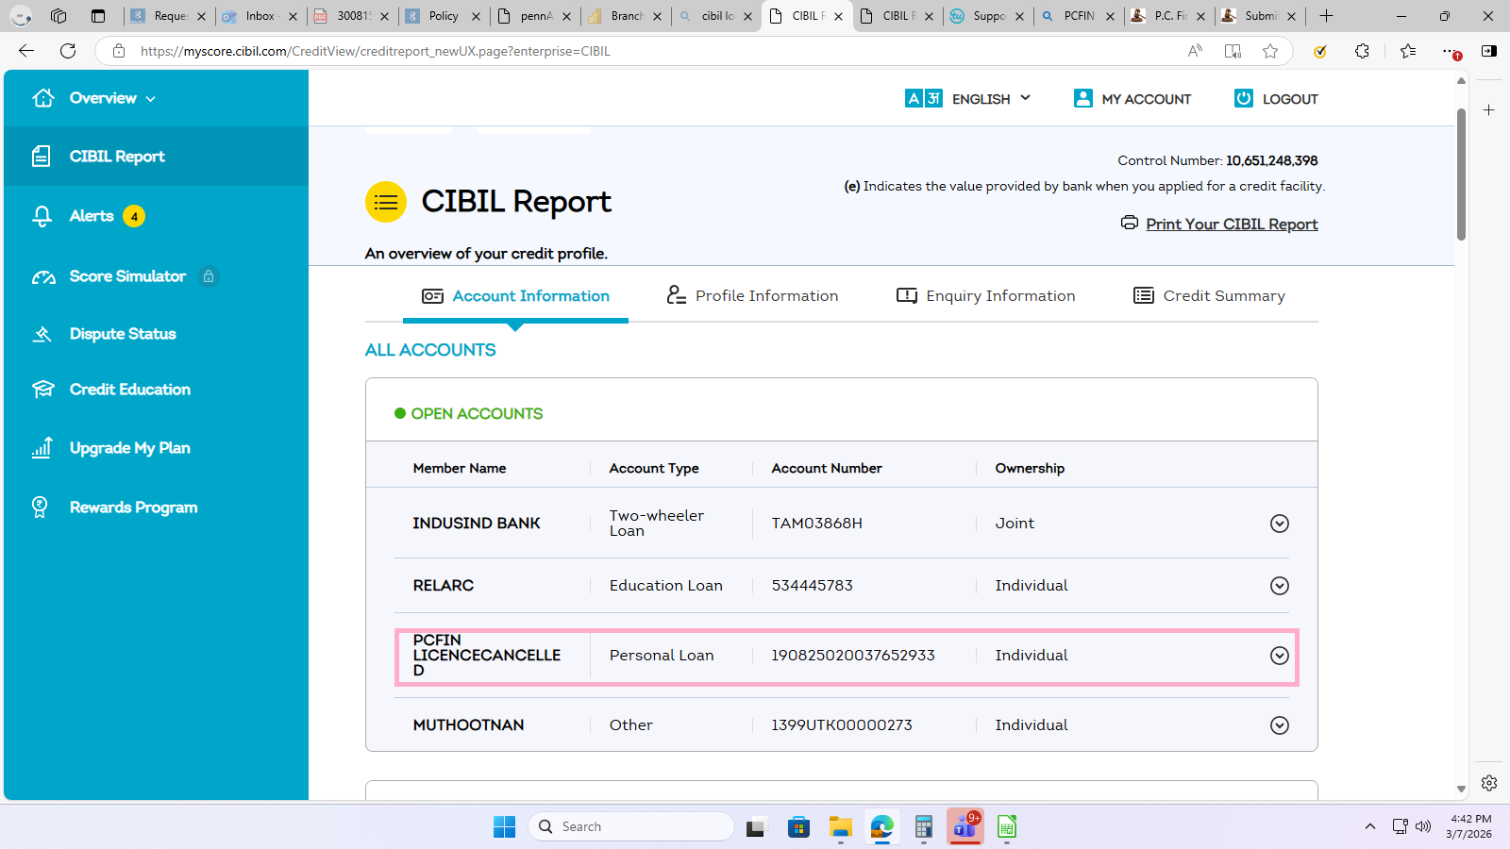
Task: Click the Upgrade My Plan chart icon
Action: [x=42, y=448]
